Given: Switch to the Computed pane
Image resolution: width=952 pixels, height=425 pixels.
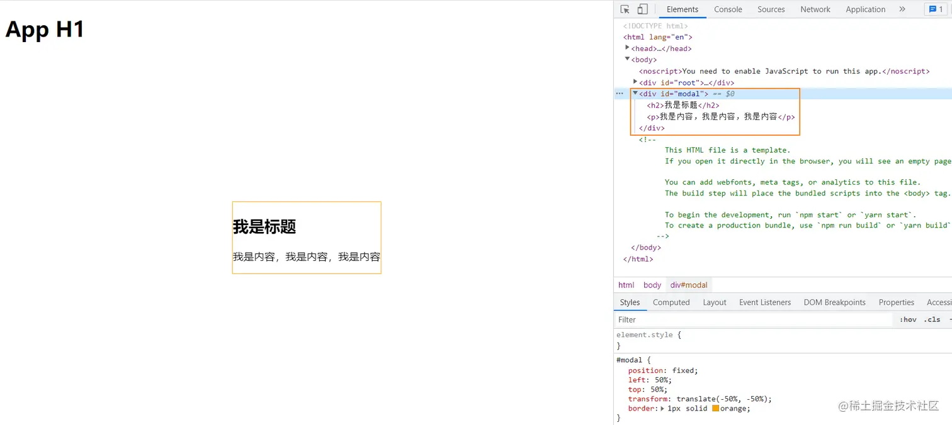Looking at the screenshot, I should pyautogui.click(x=671, y=302).
